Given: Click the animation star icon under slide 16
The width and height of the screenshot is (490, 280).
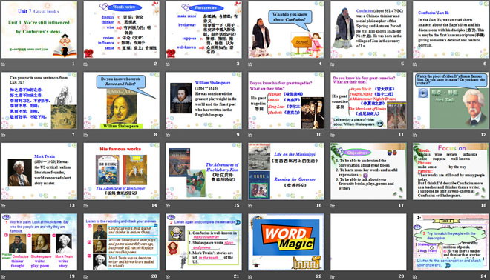Looking at the screenshot, I should (x=250, y=205).
